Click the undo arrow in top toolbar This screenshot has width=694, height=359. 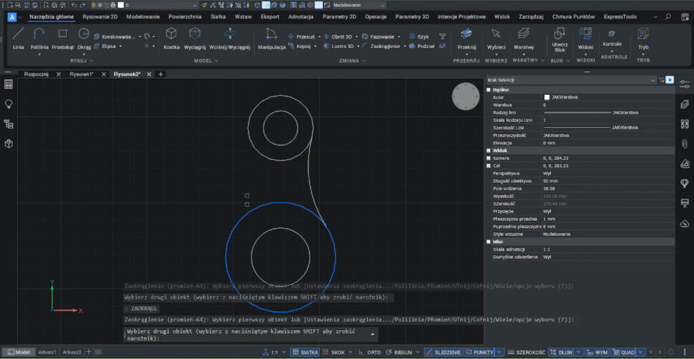(74, 5)
